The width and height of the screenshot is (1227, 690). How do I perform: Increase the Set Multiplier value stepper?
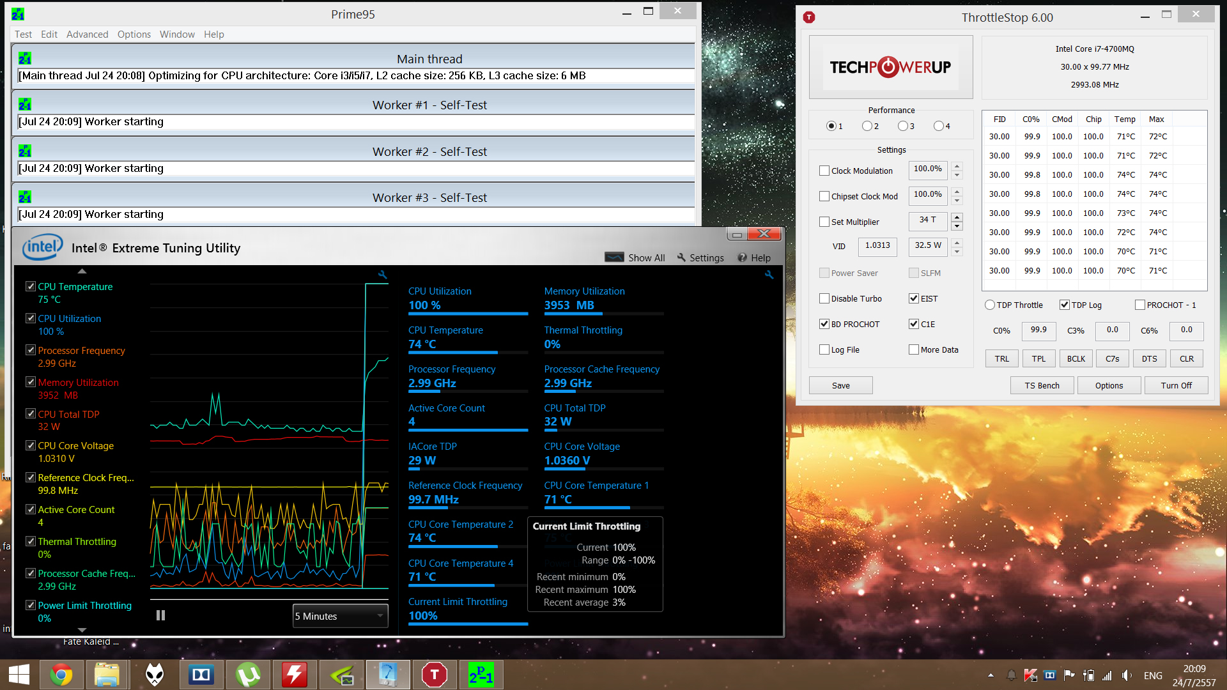(957, 217)
